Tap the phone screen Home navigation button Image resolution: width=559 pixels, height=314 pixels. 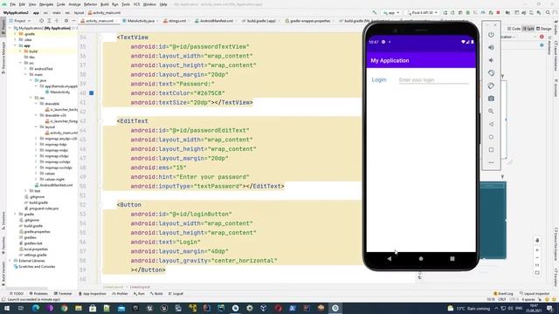(x=421, y=259)
